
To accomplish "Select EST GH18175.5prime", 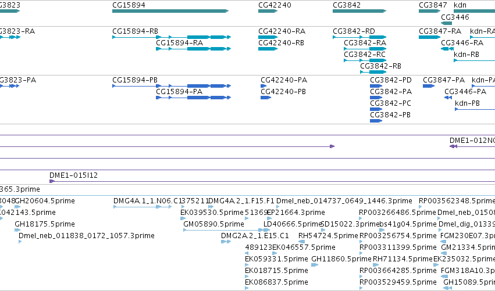I will point(45,224).
